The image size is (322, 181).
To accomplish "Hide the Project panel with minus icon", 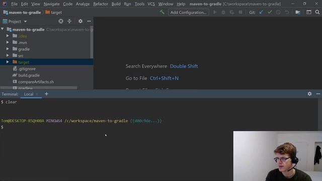I will pos(89,21).
